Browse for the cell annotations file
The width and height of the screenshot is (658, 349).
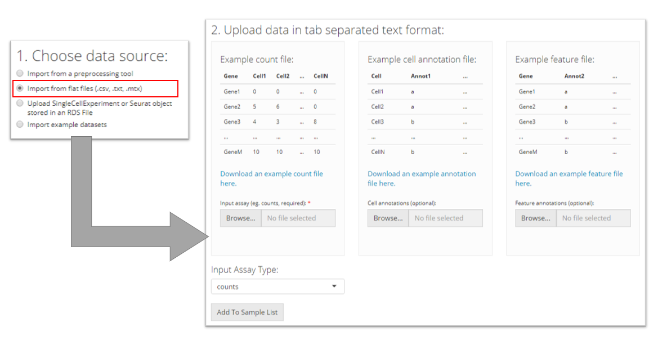pos(388,218)
